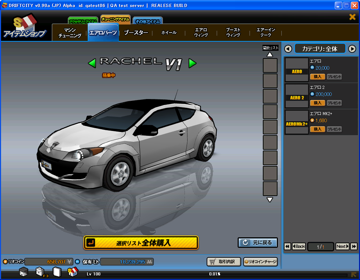Buy the エアロ item for 20,000
Image resolution: width=360 pixels, height=280 pixels.
(317, 77)
